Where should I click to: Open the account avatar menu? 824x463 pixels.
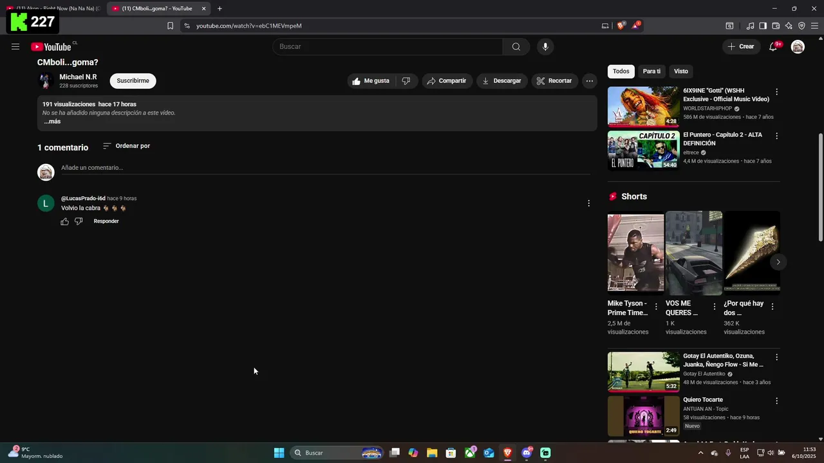(798, 46)
